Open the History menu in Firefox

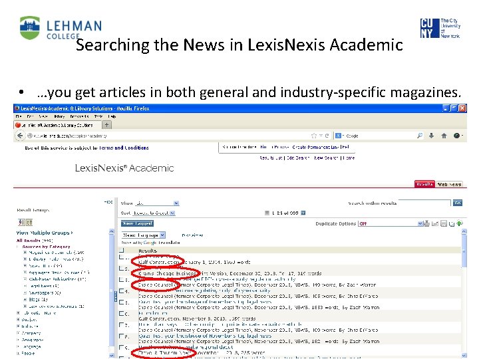59,116
